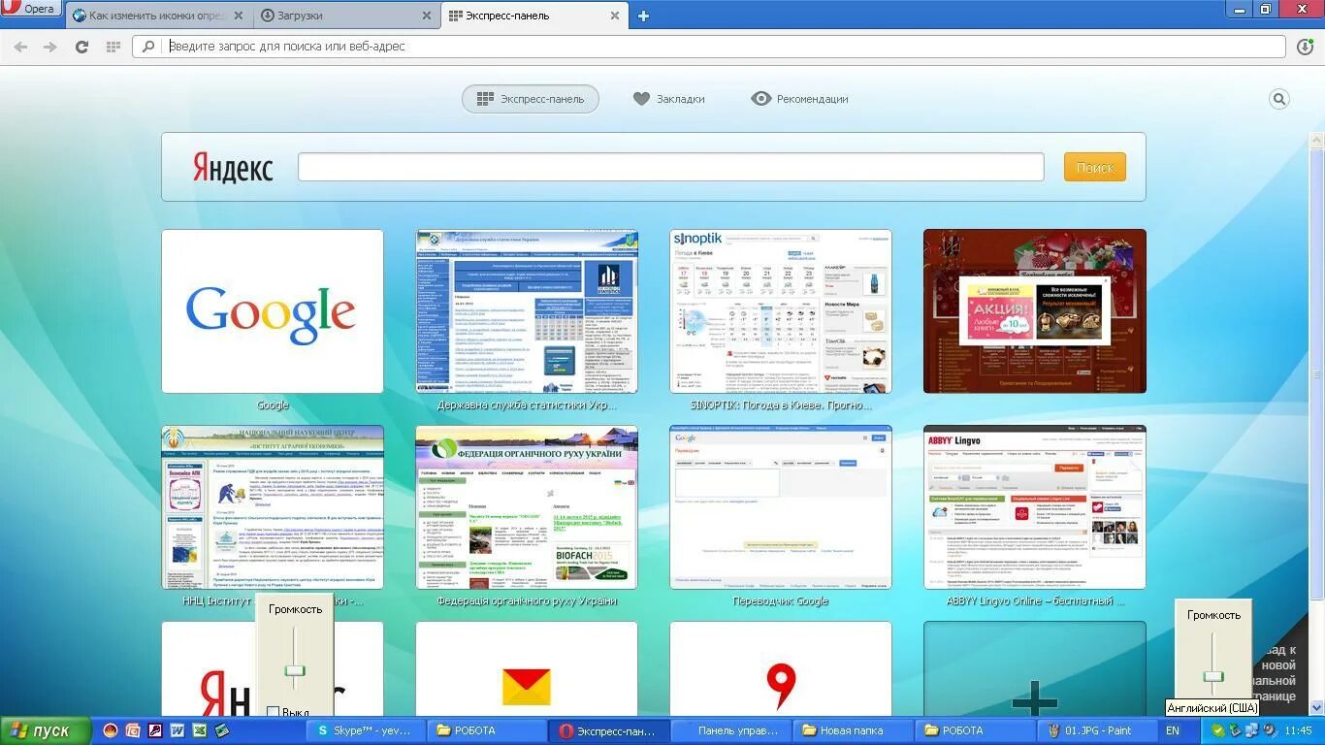Switch to 01.JPG - Paint taskbar window
This screenshot has width=1325, height=745.
(x=1097, y=730)
